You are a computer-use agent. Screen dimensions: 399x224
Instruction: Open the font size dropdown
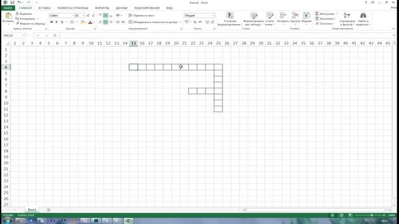click(84, 16)
